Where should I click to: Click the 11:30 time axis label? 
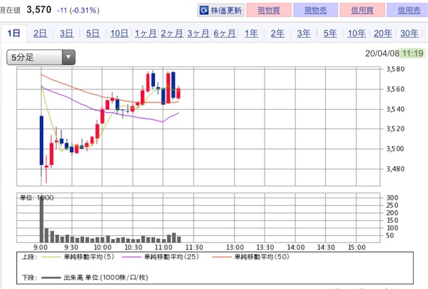click(x=194, y=247)
